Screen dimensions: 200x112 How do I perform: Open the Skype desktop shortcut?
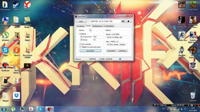5,52
